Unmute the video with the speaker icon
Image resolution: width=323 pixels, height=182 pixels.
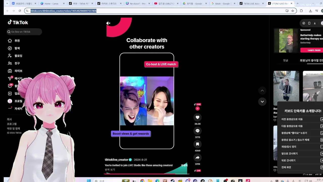pyautogui.click(x=108, y=23)
